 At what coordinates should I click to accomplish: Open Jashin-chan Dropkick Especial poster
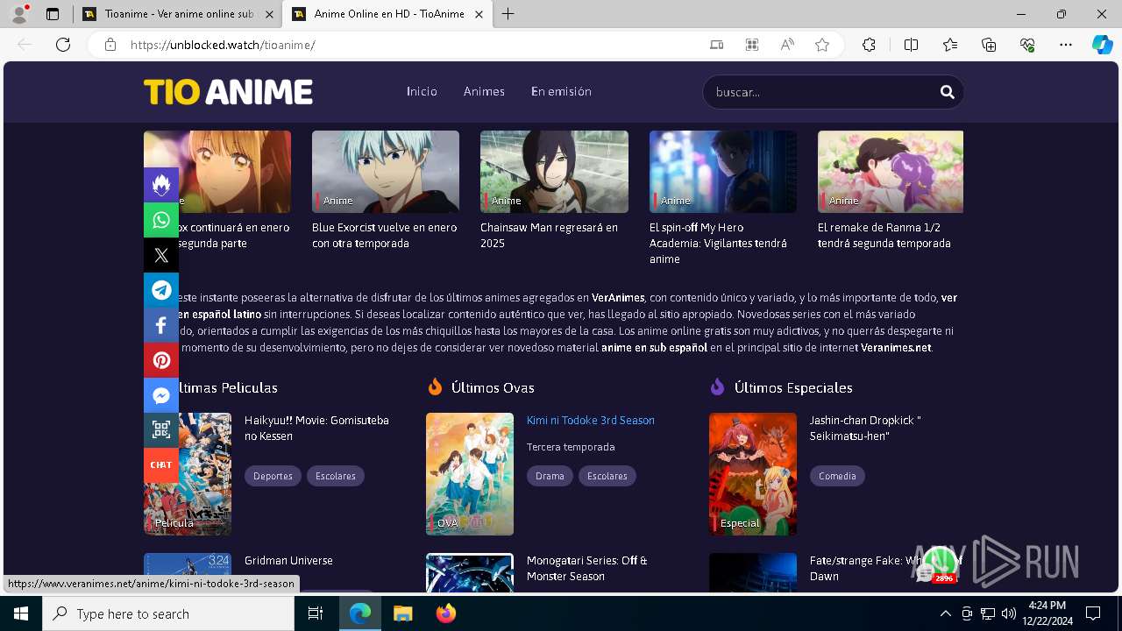[x=753, y=474]
